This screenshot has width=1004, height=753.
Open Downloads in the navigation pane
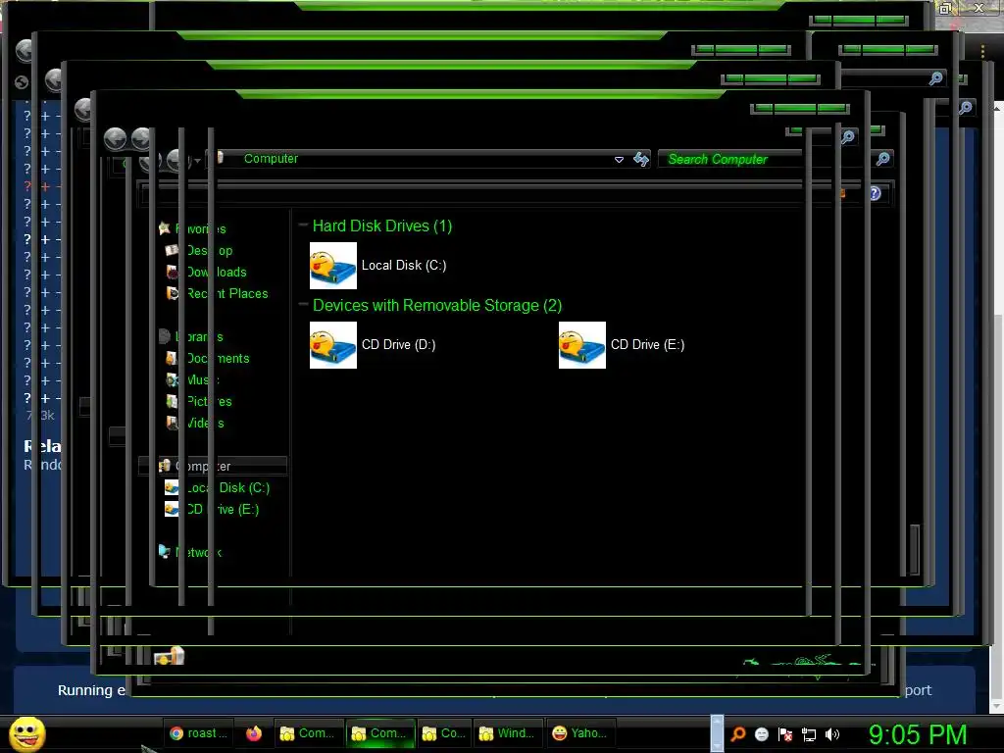click(x=206, y=273)
